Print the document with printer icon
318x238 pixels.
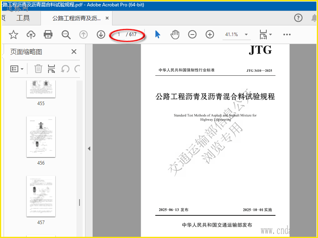click(x=48, y=35)
